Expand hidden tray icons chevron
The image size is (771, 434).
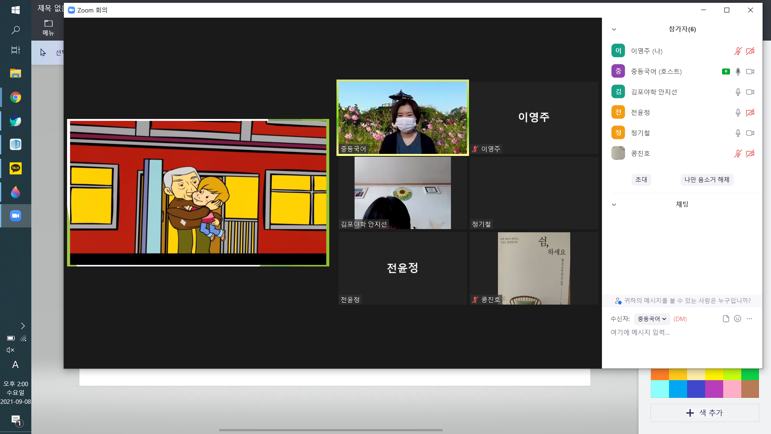[x=23, y=326]
